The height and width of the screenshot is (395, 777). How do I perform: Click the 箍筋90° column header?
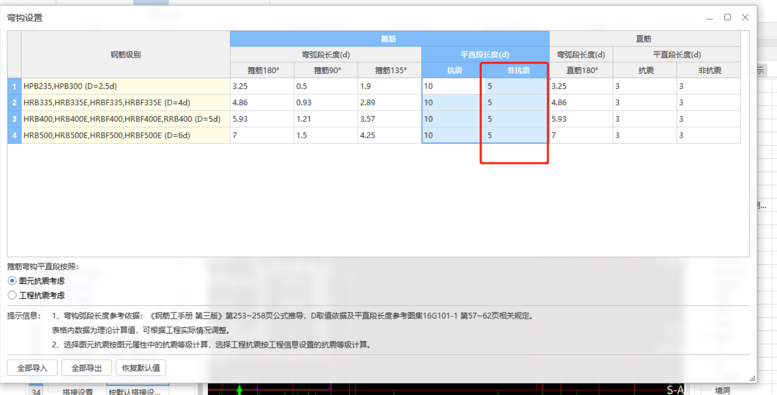click(326, 71)
